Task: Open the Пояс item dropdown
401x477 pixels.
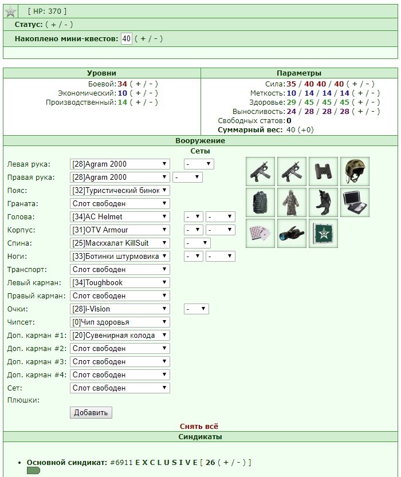Action: pos(120,191)
